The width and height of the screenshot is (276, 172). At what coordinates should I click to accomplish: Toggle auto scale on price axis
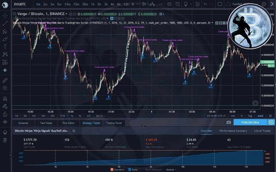[260, 116]
